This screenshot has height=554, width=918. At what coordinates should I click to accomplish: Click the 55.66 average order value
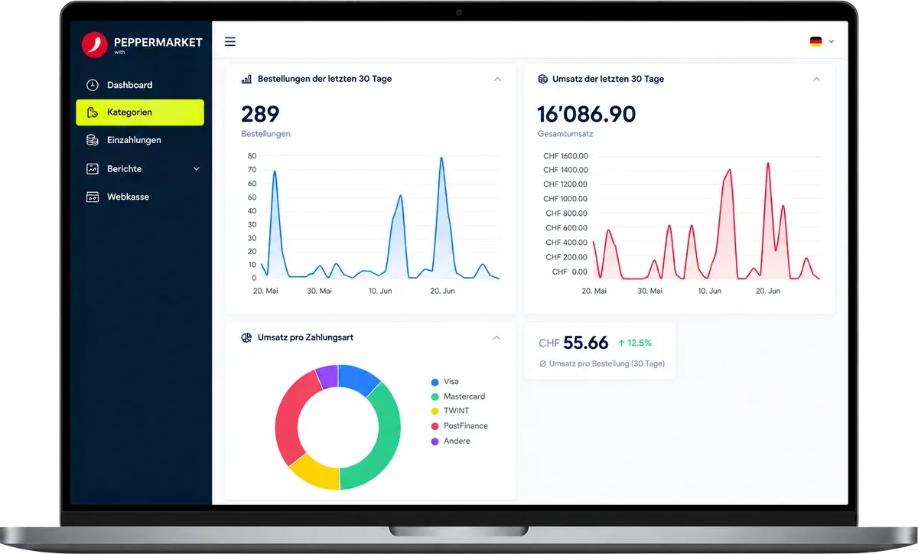(x=586, y=343)
